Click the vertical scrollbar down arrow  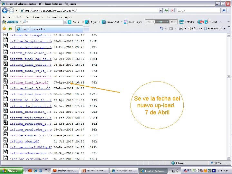229,158
